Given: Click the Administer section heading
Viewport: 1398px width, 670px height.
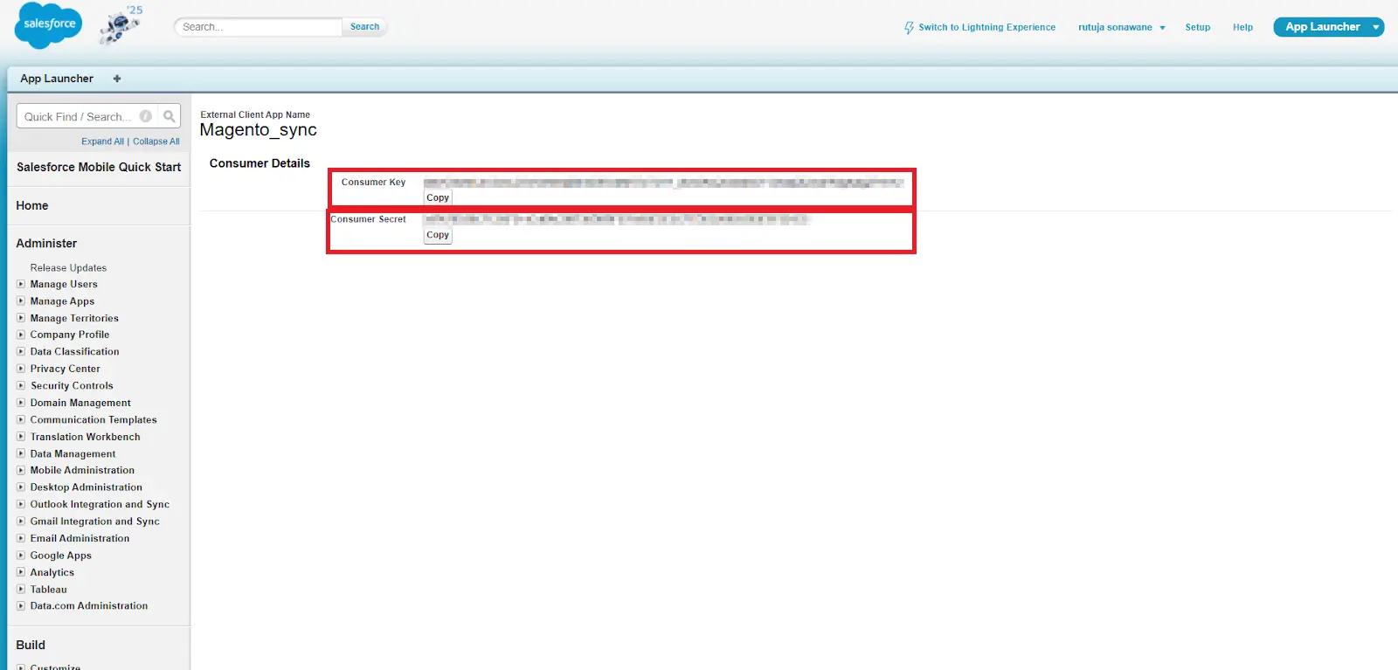Looking at the screenshot, I should [46, 243].
